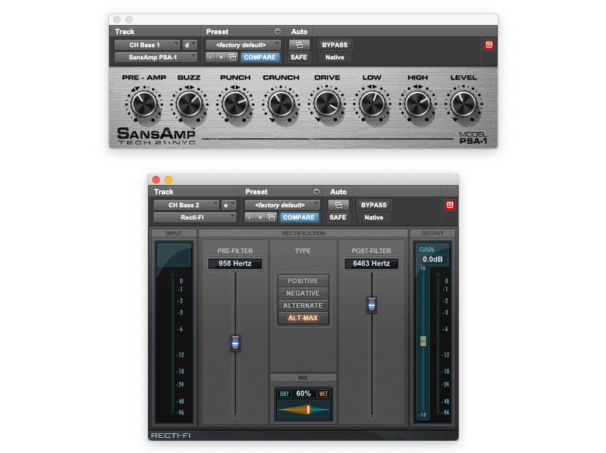Click the Pre-Filter 958 Hertz value field
This screenshot has width=606, height=453.
point(235,263)
